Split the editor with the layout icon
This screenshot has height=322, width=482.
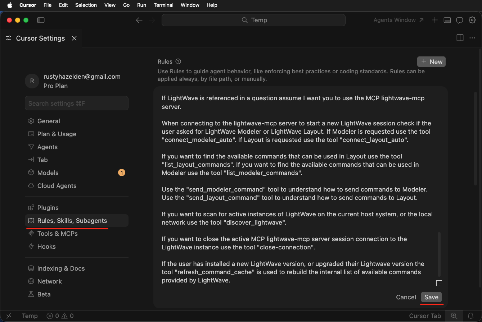pyautogui.click(x=460, y=38)
